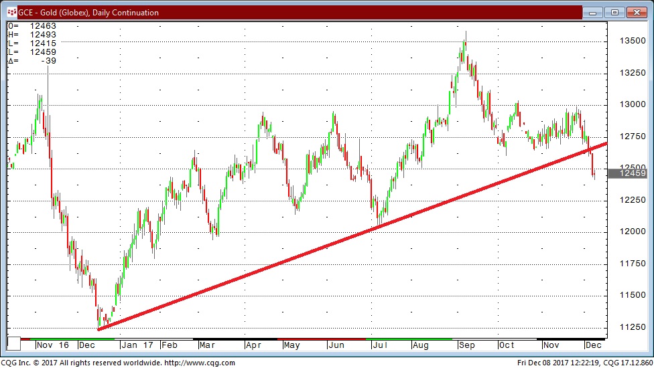Screen dimensions: 654x368
Task: Click the Feb time axis label
Action: [x=170, y=345]
